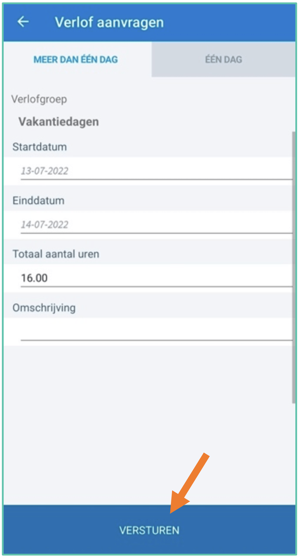Click the Startdatum label

click(x=40, y=147)
